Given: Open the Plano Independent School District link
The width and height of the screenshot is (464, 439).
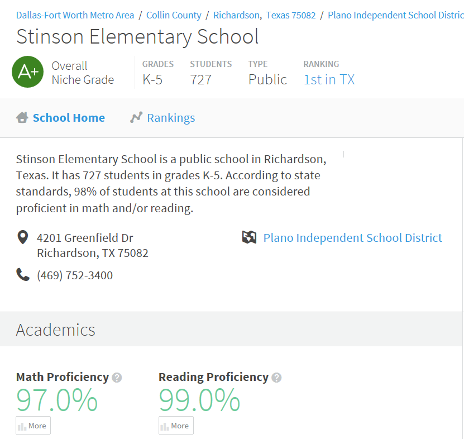Looking at the screenshot, I should click(395, 15).
